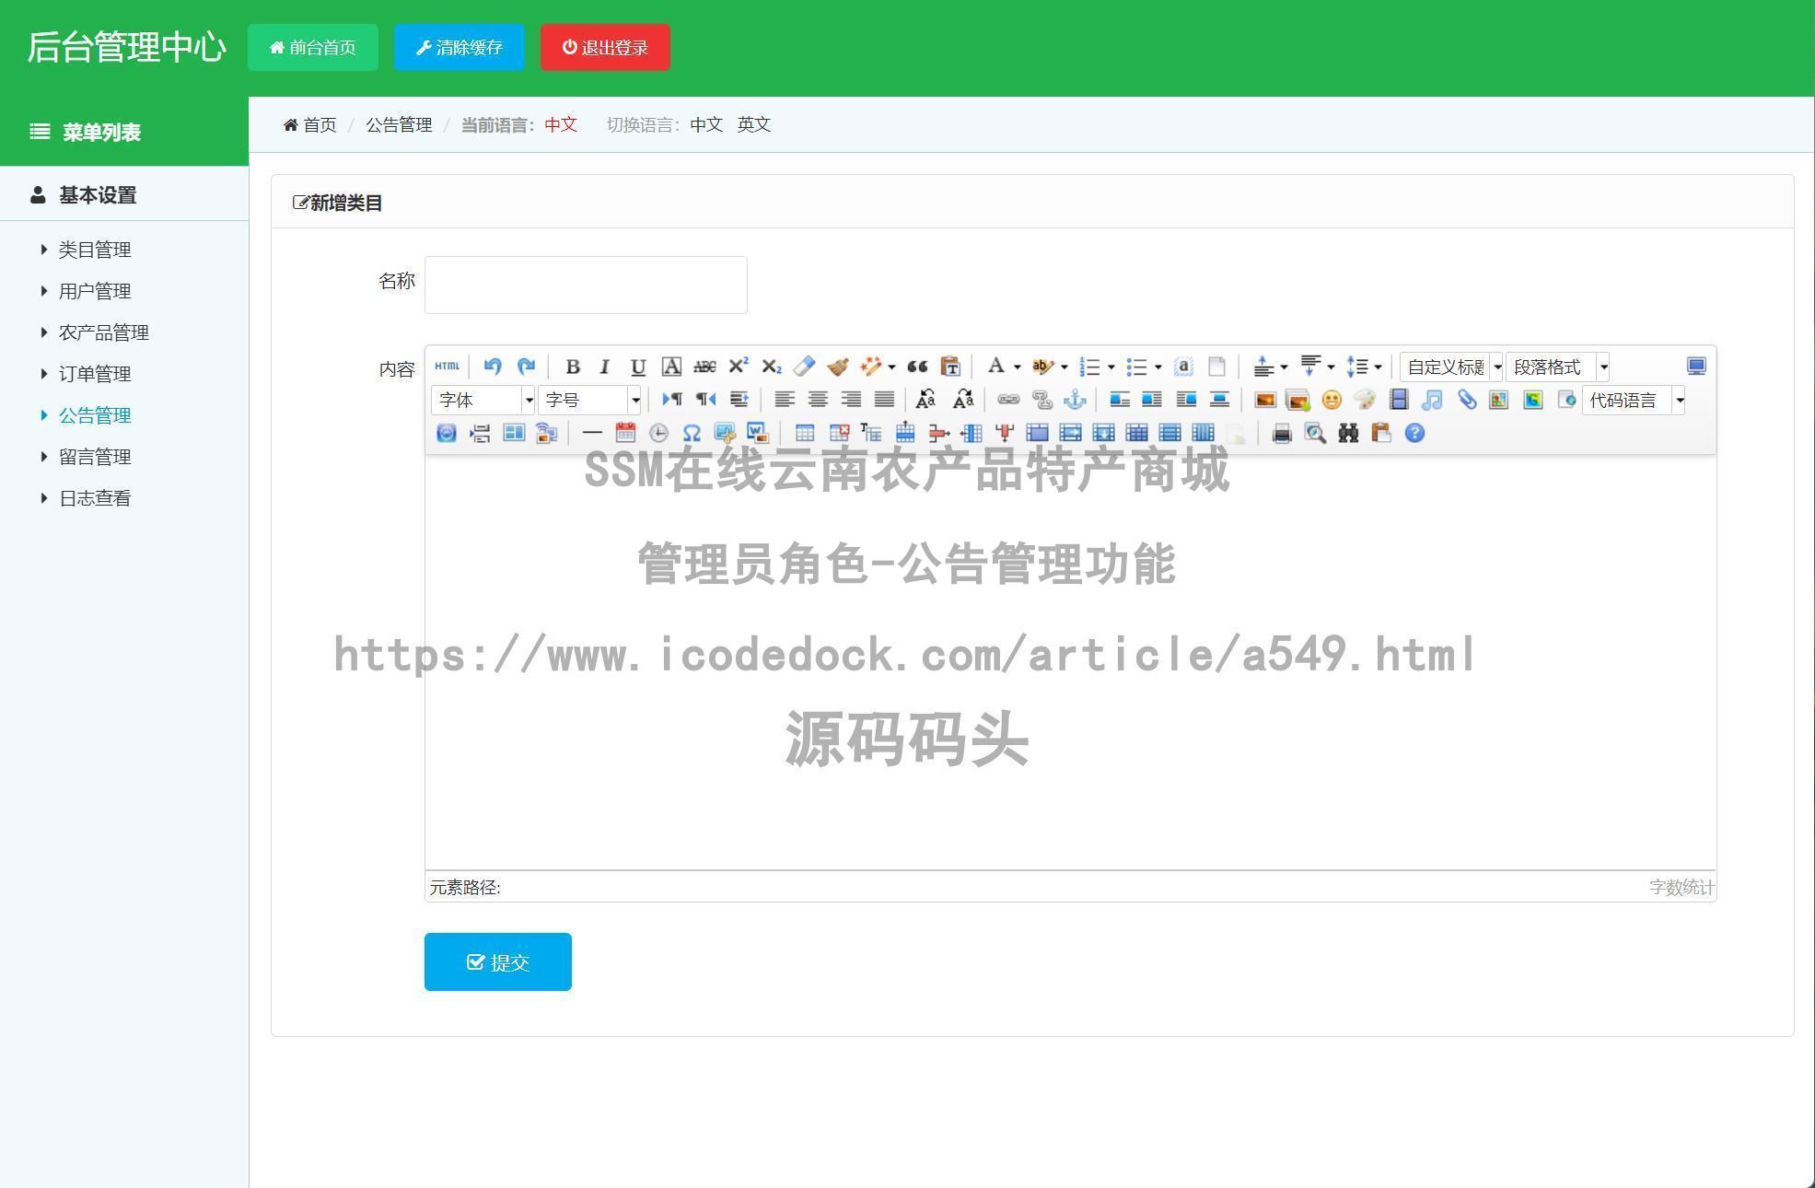Insert anchor using the anchor icon
This screenshot has height=1188, width=1815.
tap(1075, 400)
